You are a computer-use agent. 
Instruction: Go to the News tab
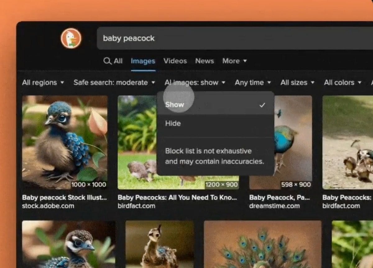(205, 61)
